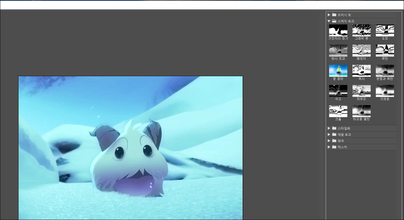Viewport: 404px width, 220px height.
Task: Select the 크레용 filter thumbnail
Action: (x=385, y=91)
